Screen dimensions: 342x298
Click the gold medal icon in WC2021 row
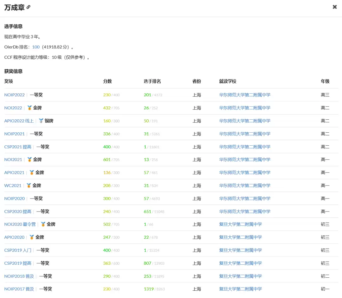click(x=29, y=186)
